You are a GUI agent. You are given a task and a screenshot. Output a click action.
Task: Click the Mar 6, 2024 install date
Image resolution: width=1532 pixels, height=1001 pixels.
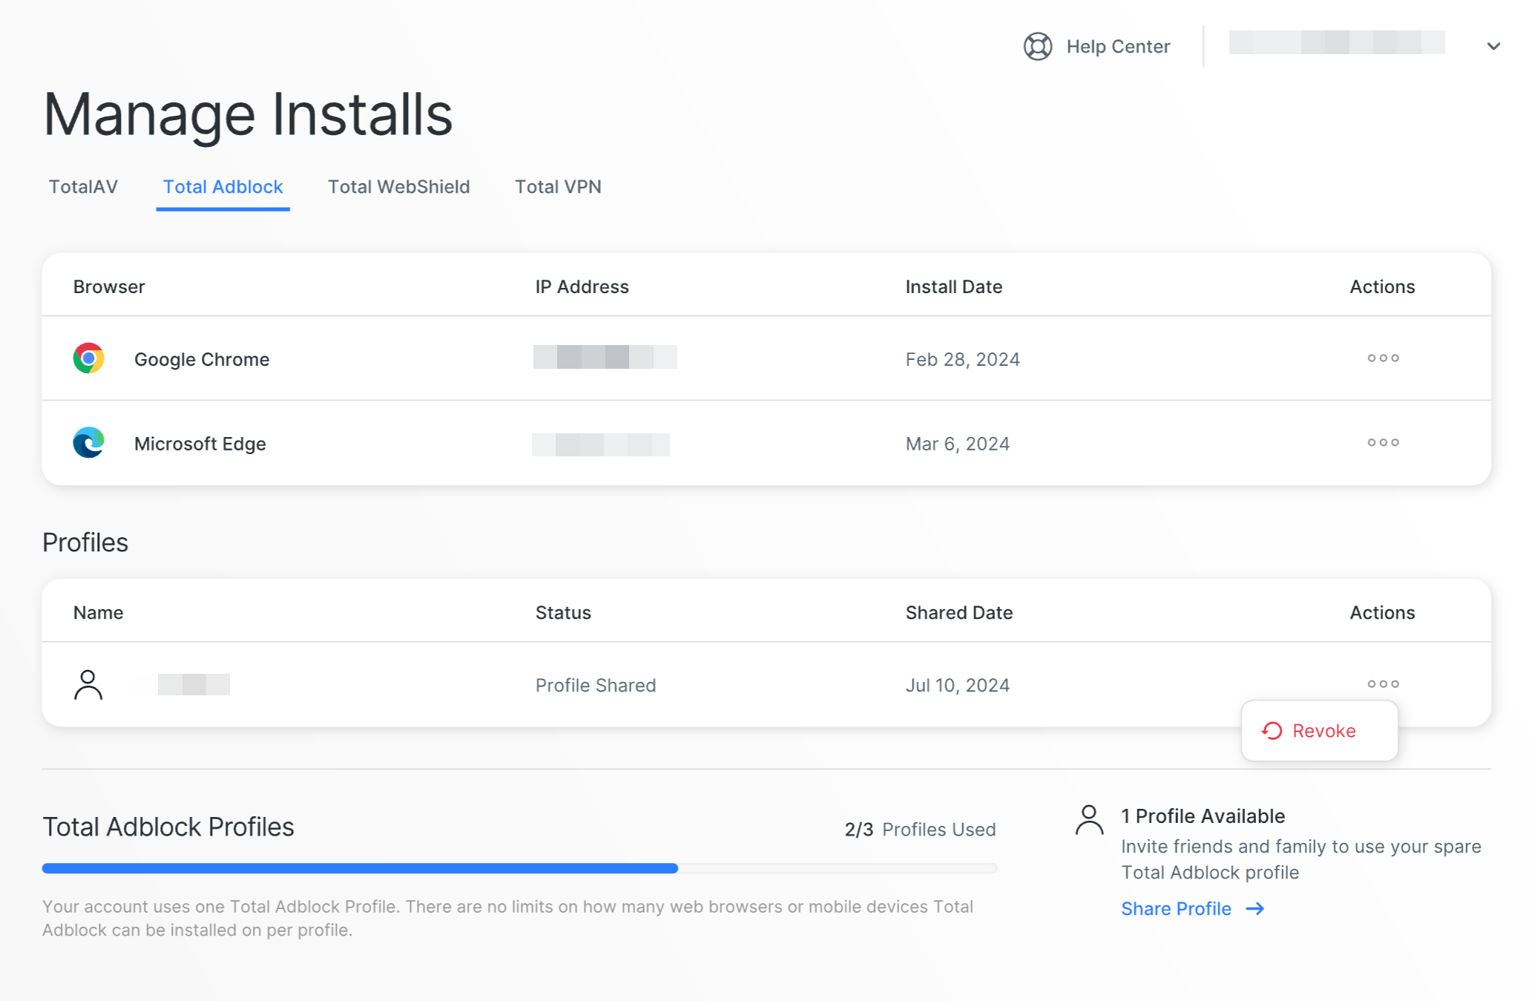(957, 444)
